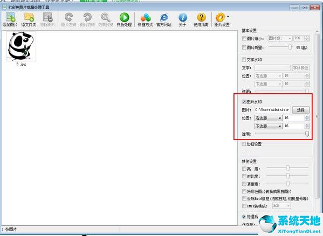Open the CMYK conversion format dropdown
Image resolution: width=323 pixels, height=236 pixels.
pyautogui.click(x=281, y=206)
